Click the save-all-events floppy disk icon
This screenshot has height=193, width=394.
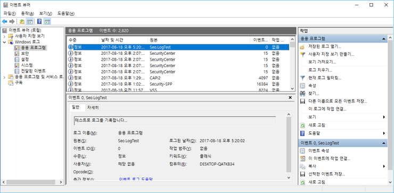pos(303,102)
